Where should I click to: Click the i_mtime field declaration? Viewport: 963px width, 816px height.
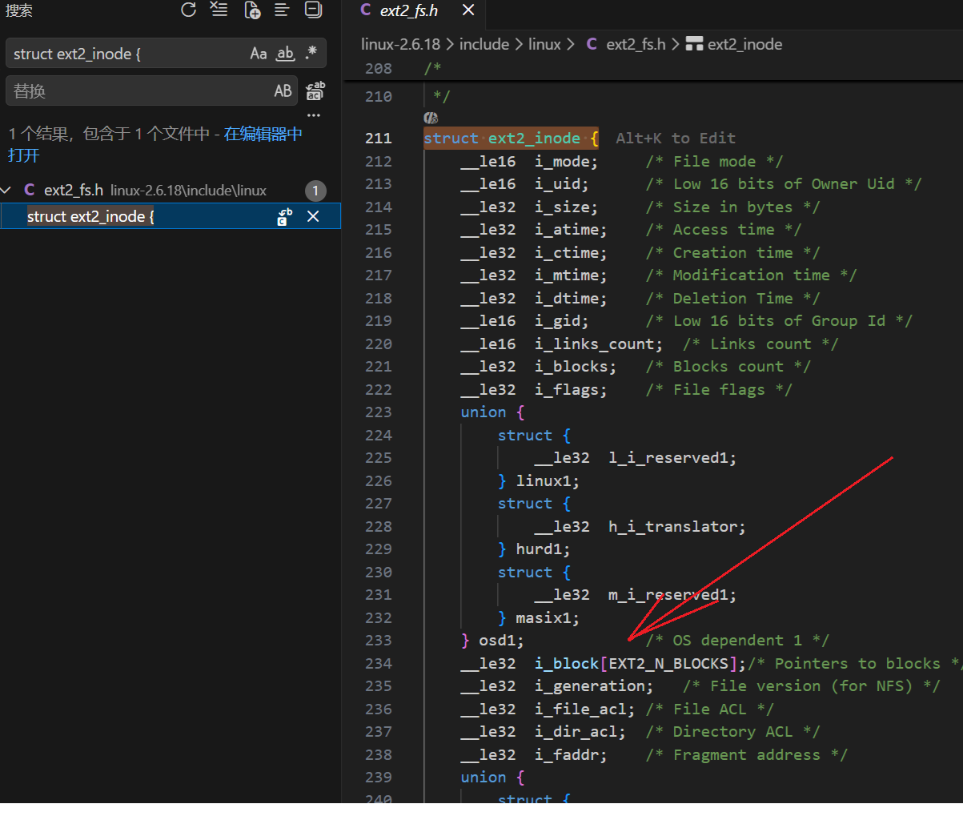tap(571, 275)
